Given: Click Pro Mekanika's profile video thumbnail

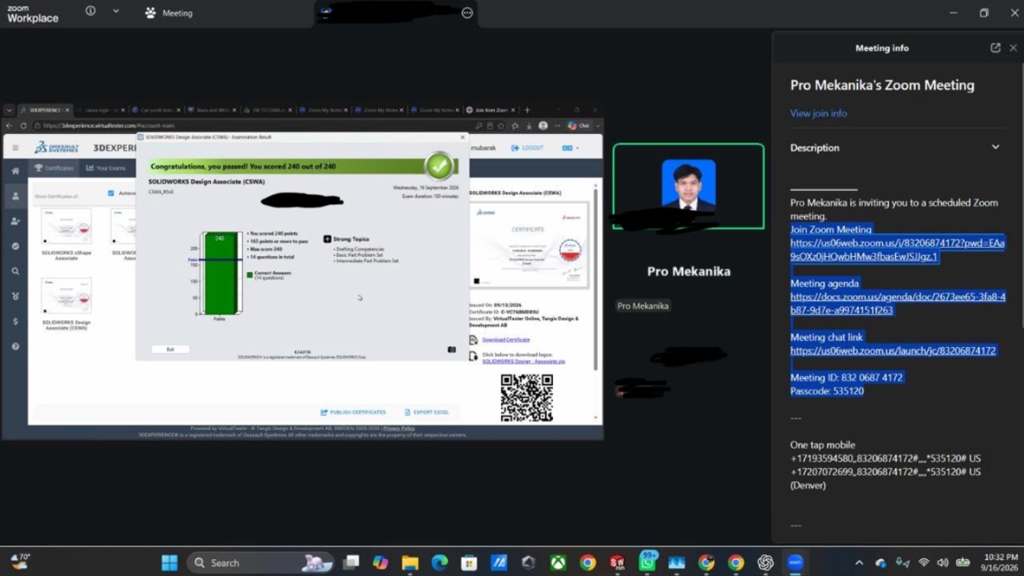Looking at the screenshot, I should 688,186.
